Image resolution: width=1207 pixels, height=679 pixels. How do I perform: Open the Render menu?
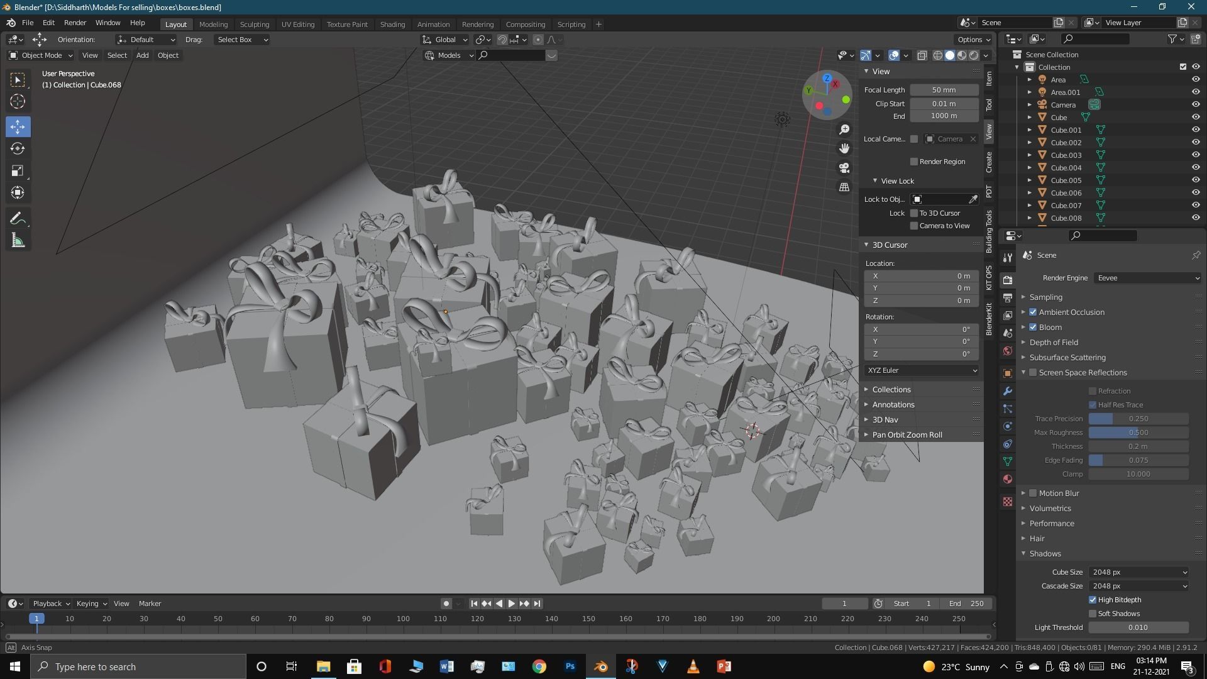coord(75,23)
